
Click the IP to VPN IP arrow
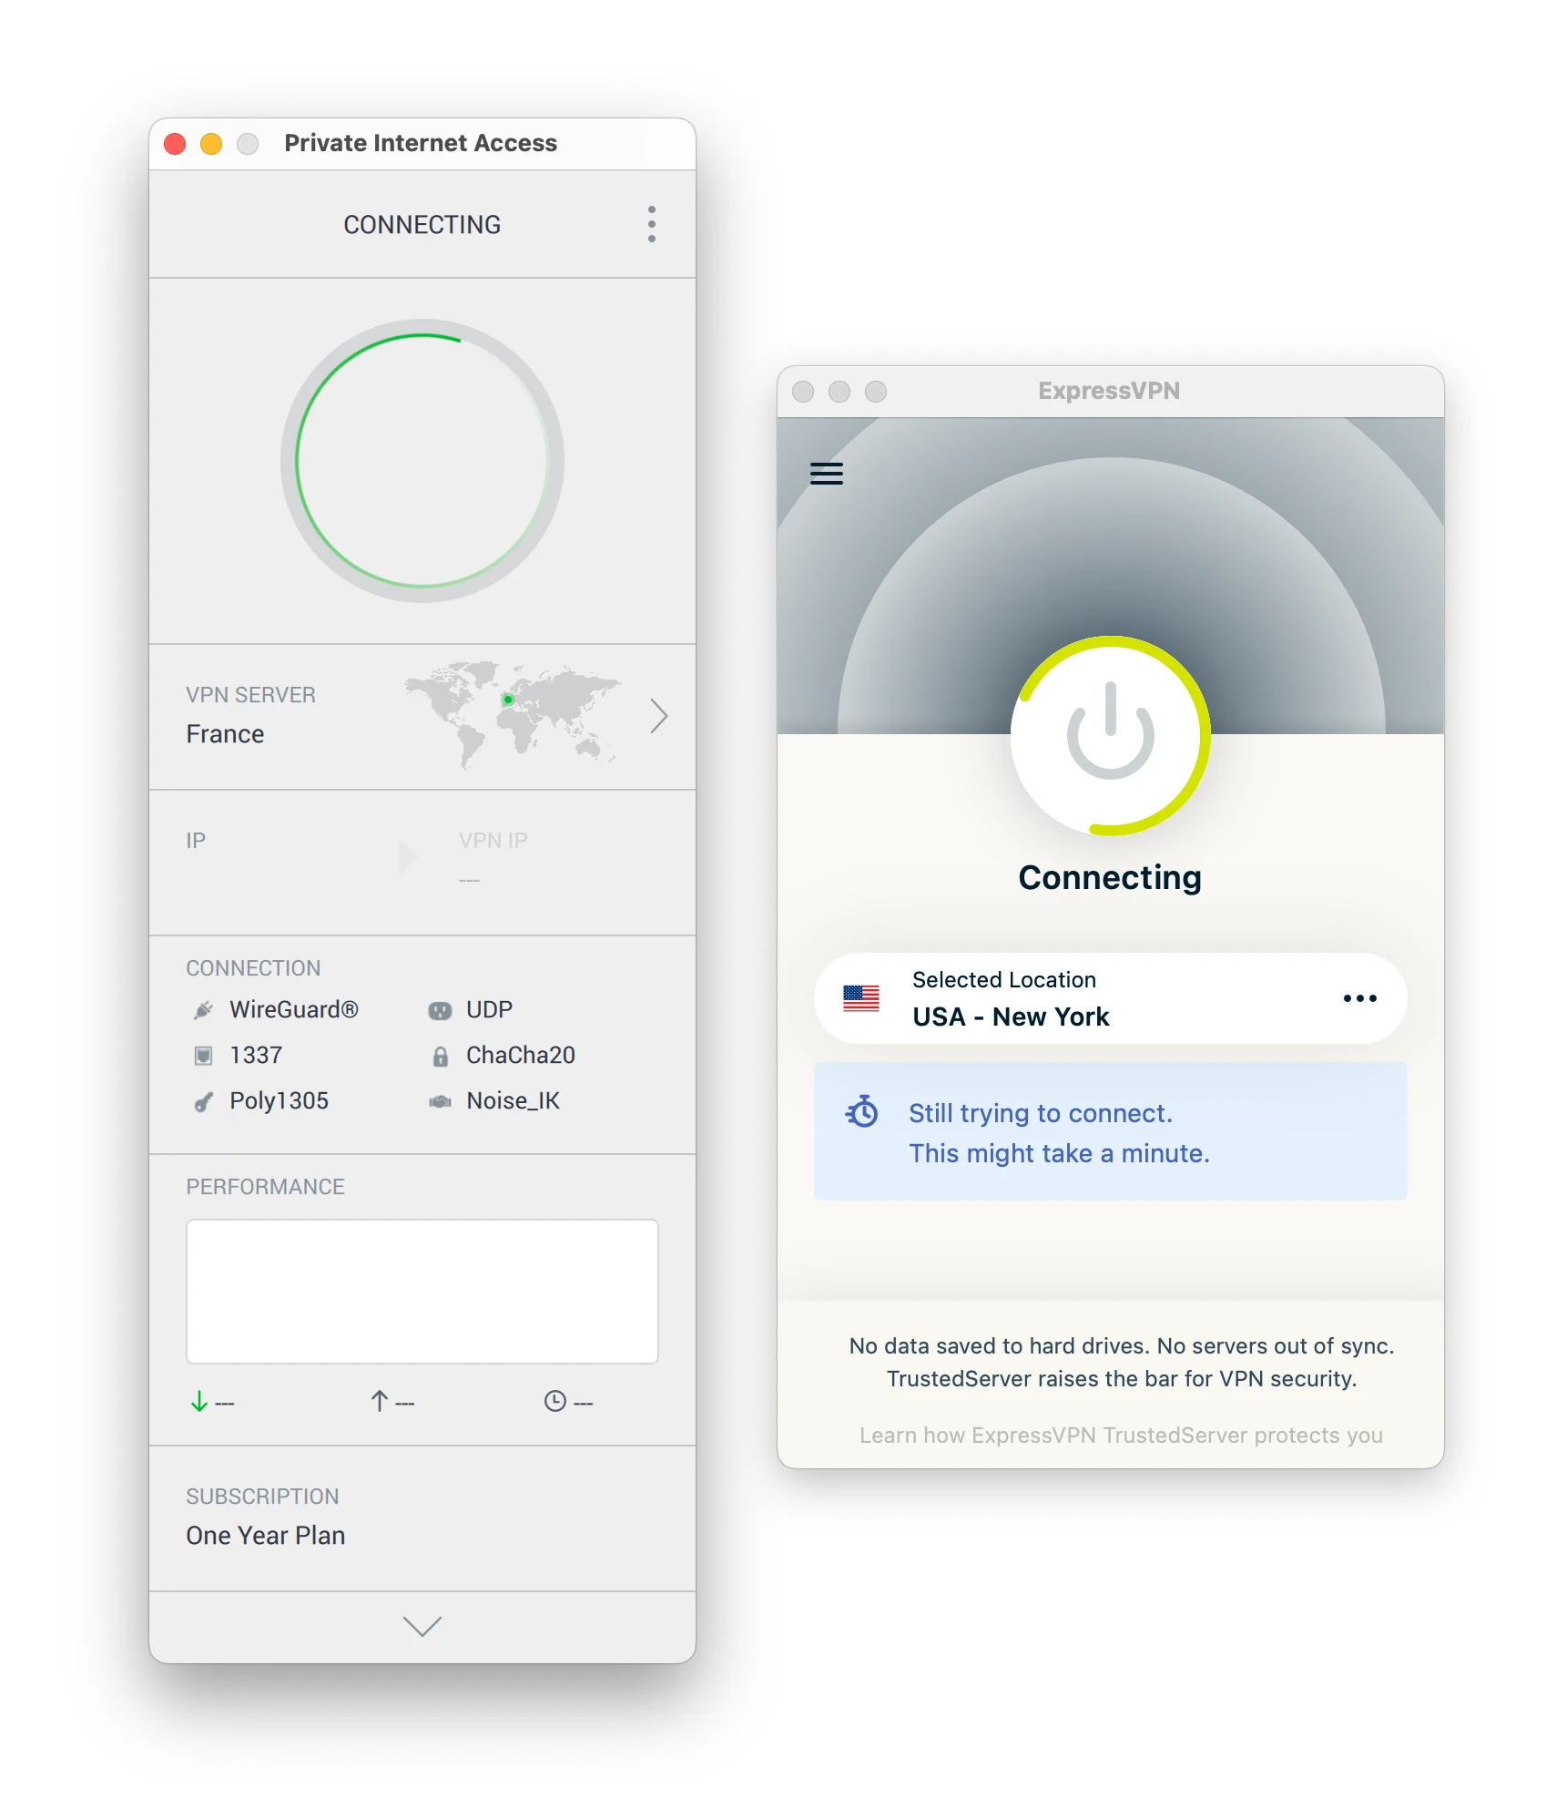408,857
